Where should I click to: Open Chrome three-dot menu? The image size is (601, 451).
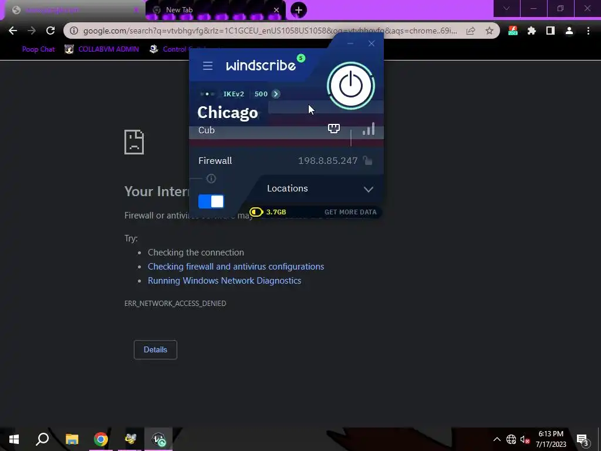[x=588, y=31]
